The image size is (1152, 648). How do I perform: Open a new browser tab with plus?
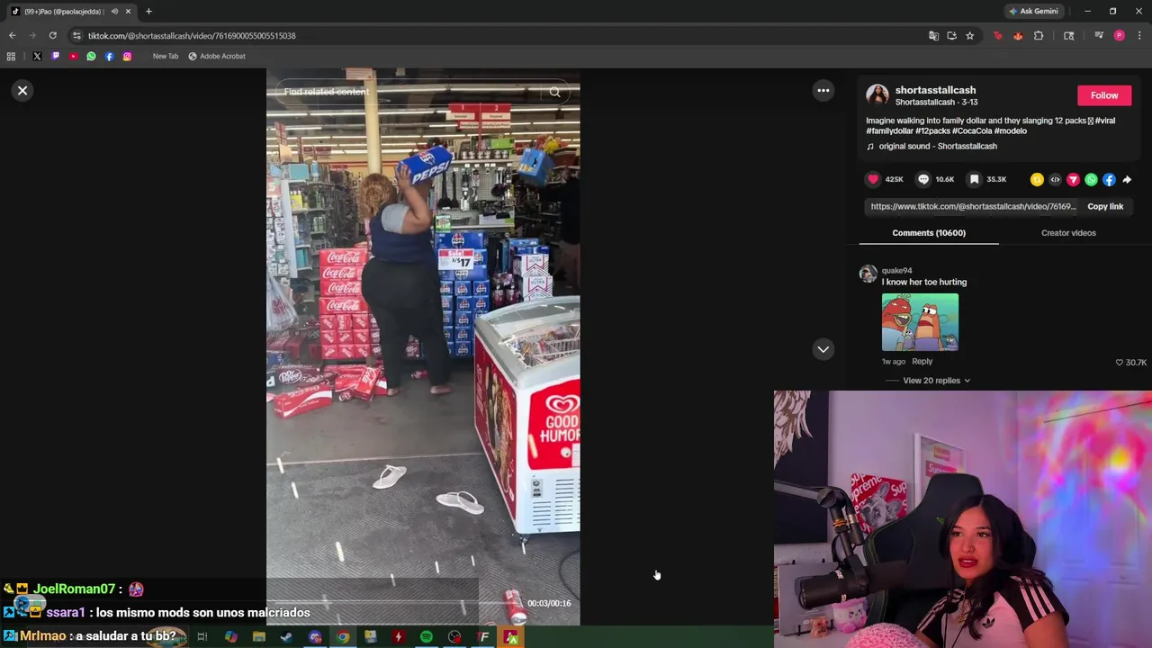(148, 11)
